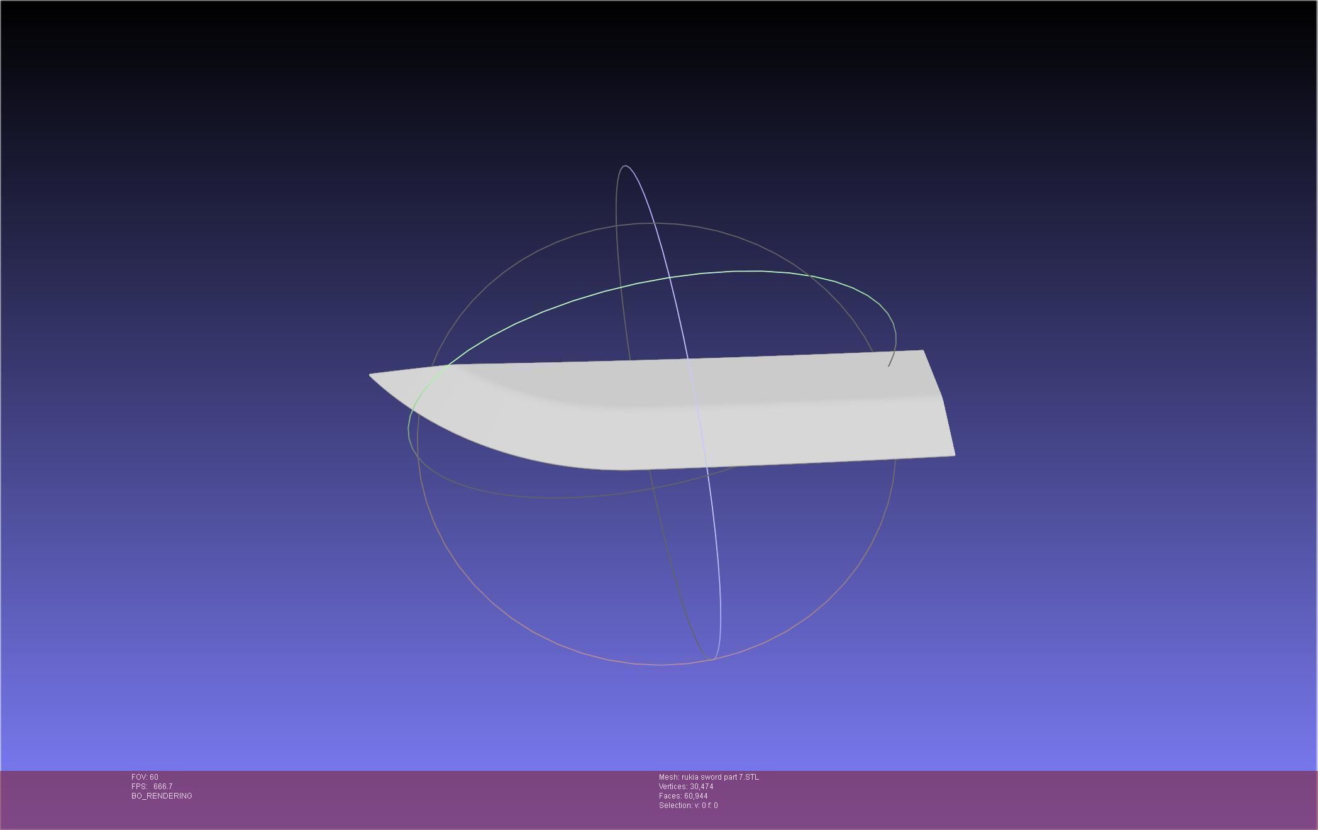Click the BO_RENDERING status text

pyautogui.click(x=162, y=796)
